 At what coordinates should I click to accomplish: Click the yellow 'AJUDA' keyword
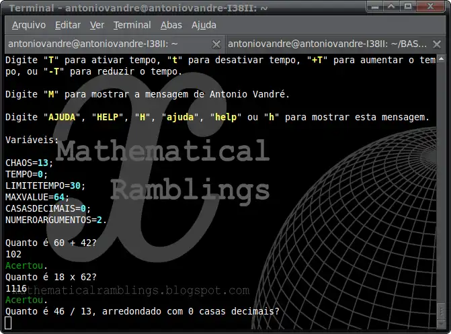62,117
